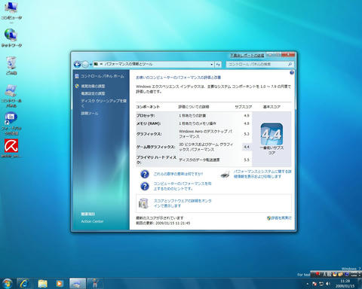
Task: Click the printer icon for performance details
Action: coord(225,175)
